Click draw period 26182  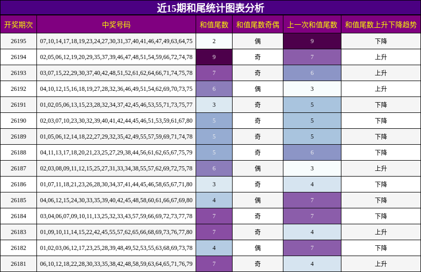tap(18, 248)
